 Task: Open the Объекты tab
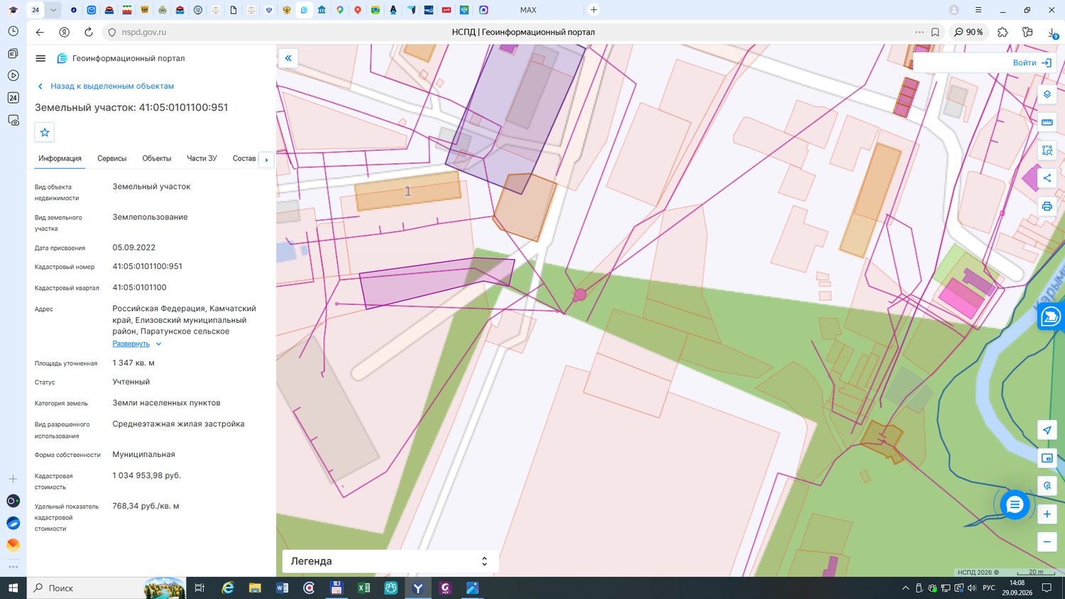(x=157, y=158)
